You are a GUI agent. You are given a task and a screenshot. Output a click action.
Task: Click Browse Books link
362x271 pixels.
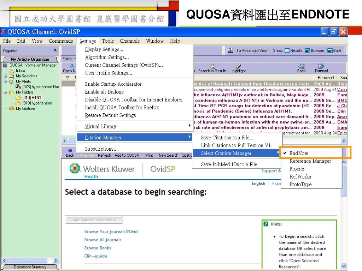pos(98,248)
